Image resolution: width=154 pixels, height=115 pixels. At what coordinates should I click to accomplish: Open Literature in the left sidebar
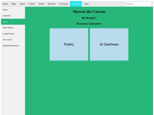(13, 16)
